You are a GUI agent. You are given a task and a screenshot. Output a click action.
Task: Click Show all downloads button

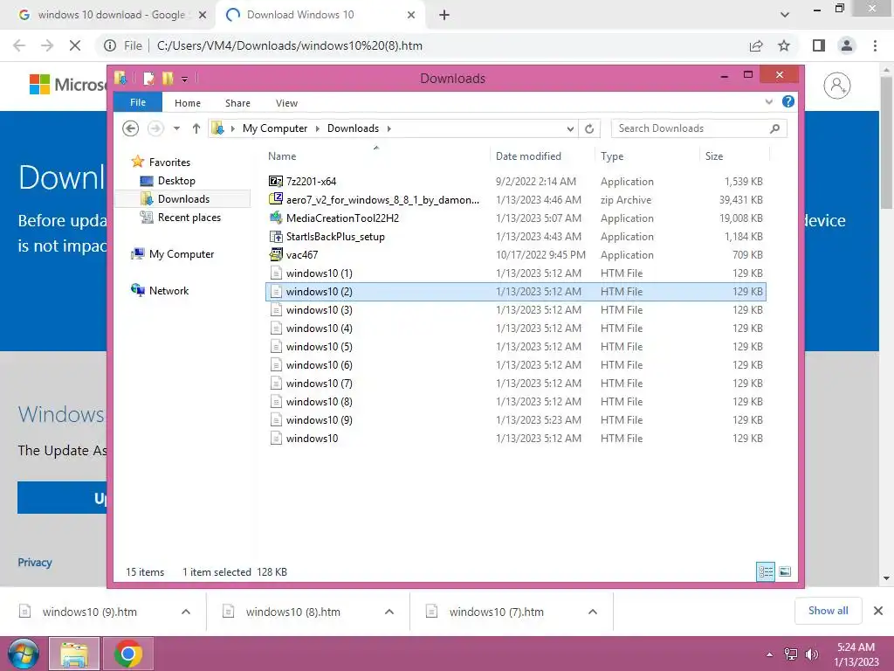(828, 611)
